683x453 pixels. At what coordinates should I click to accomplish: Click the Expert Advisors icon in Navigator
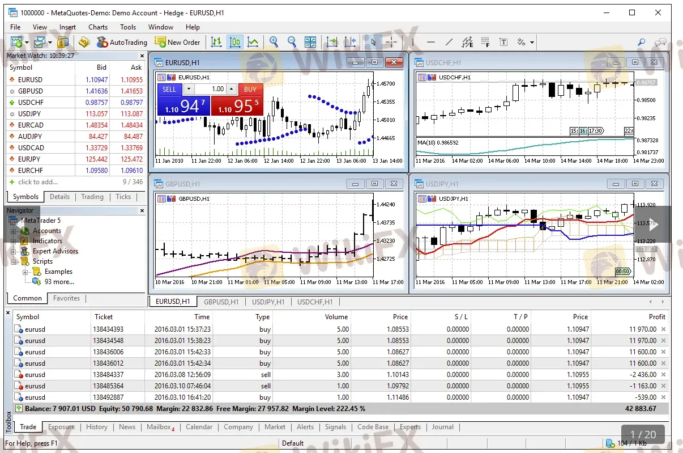click(25, 251)
